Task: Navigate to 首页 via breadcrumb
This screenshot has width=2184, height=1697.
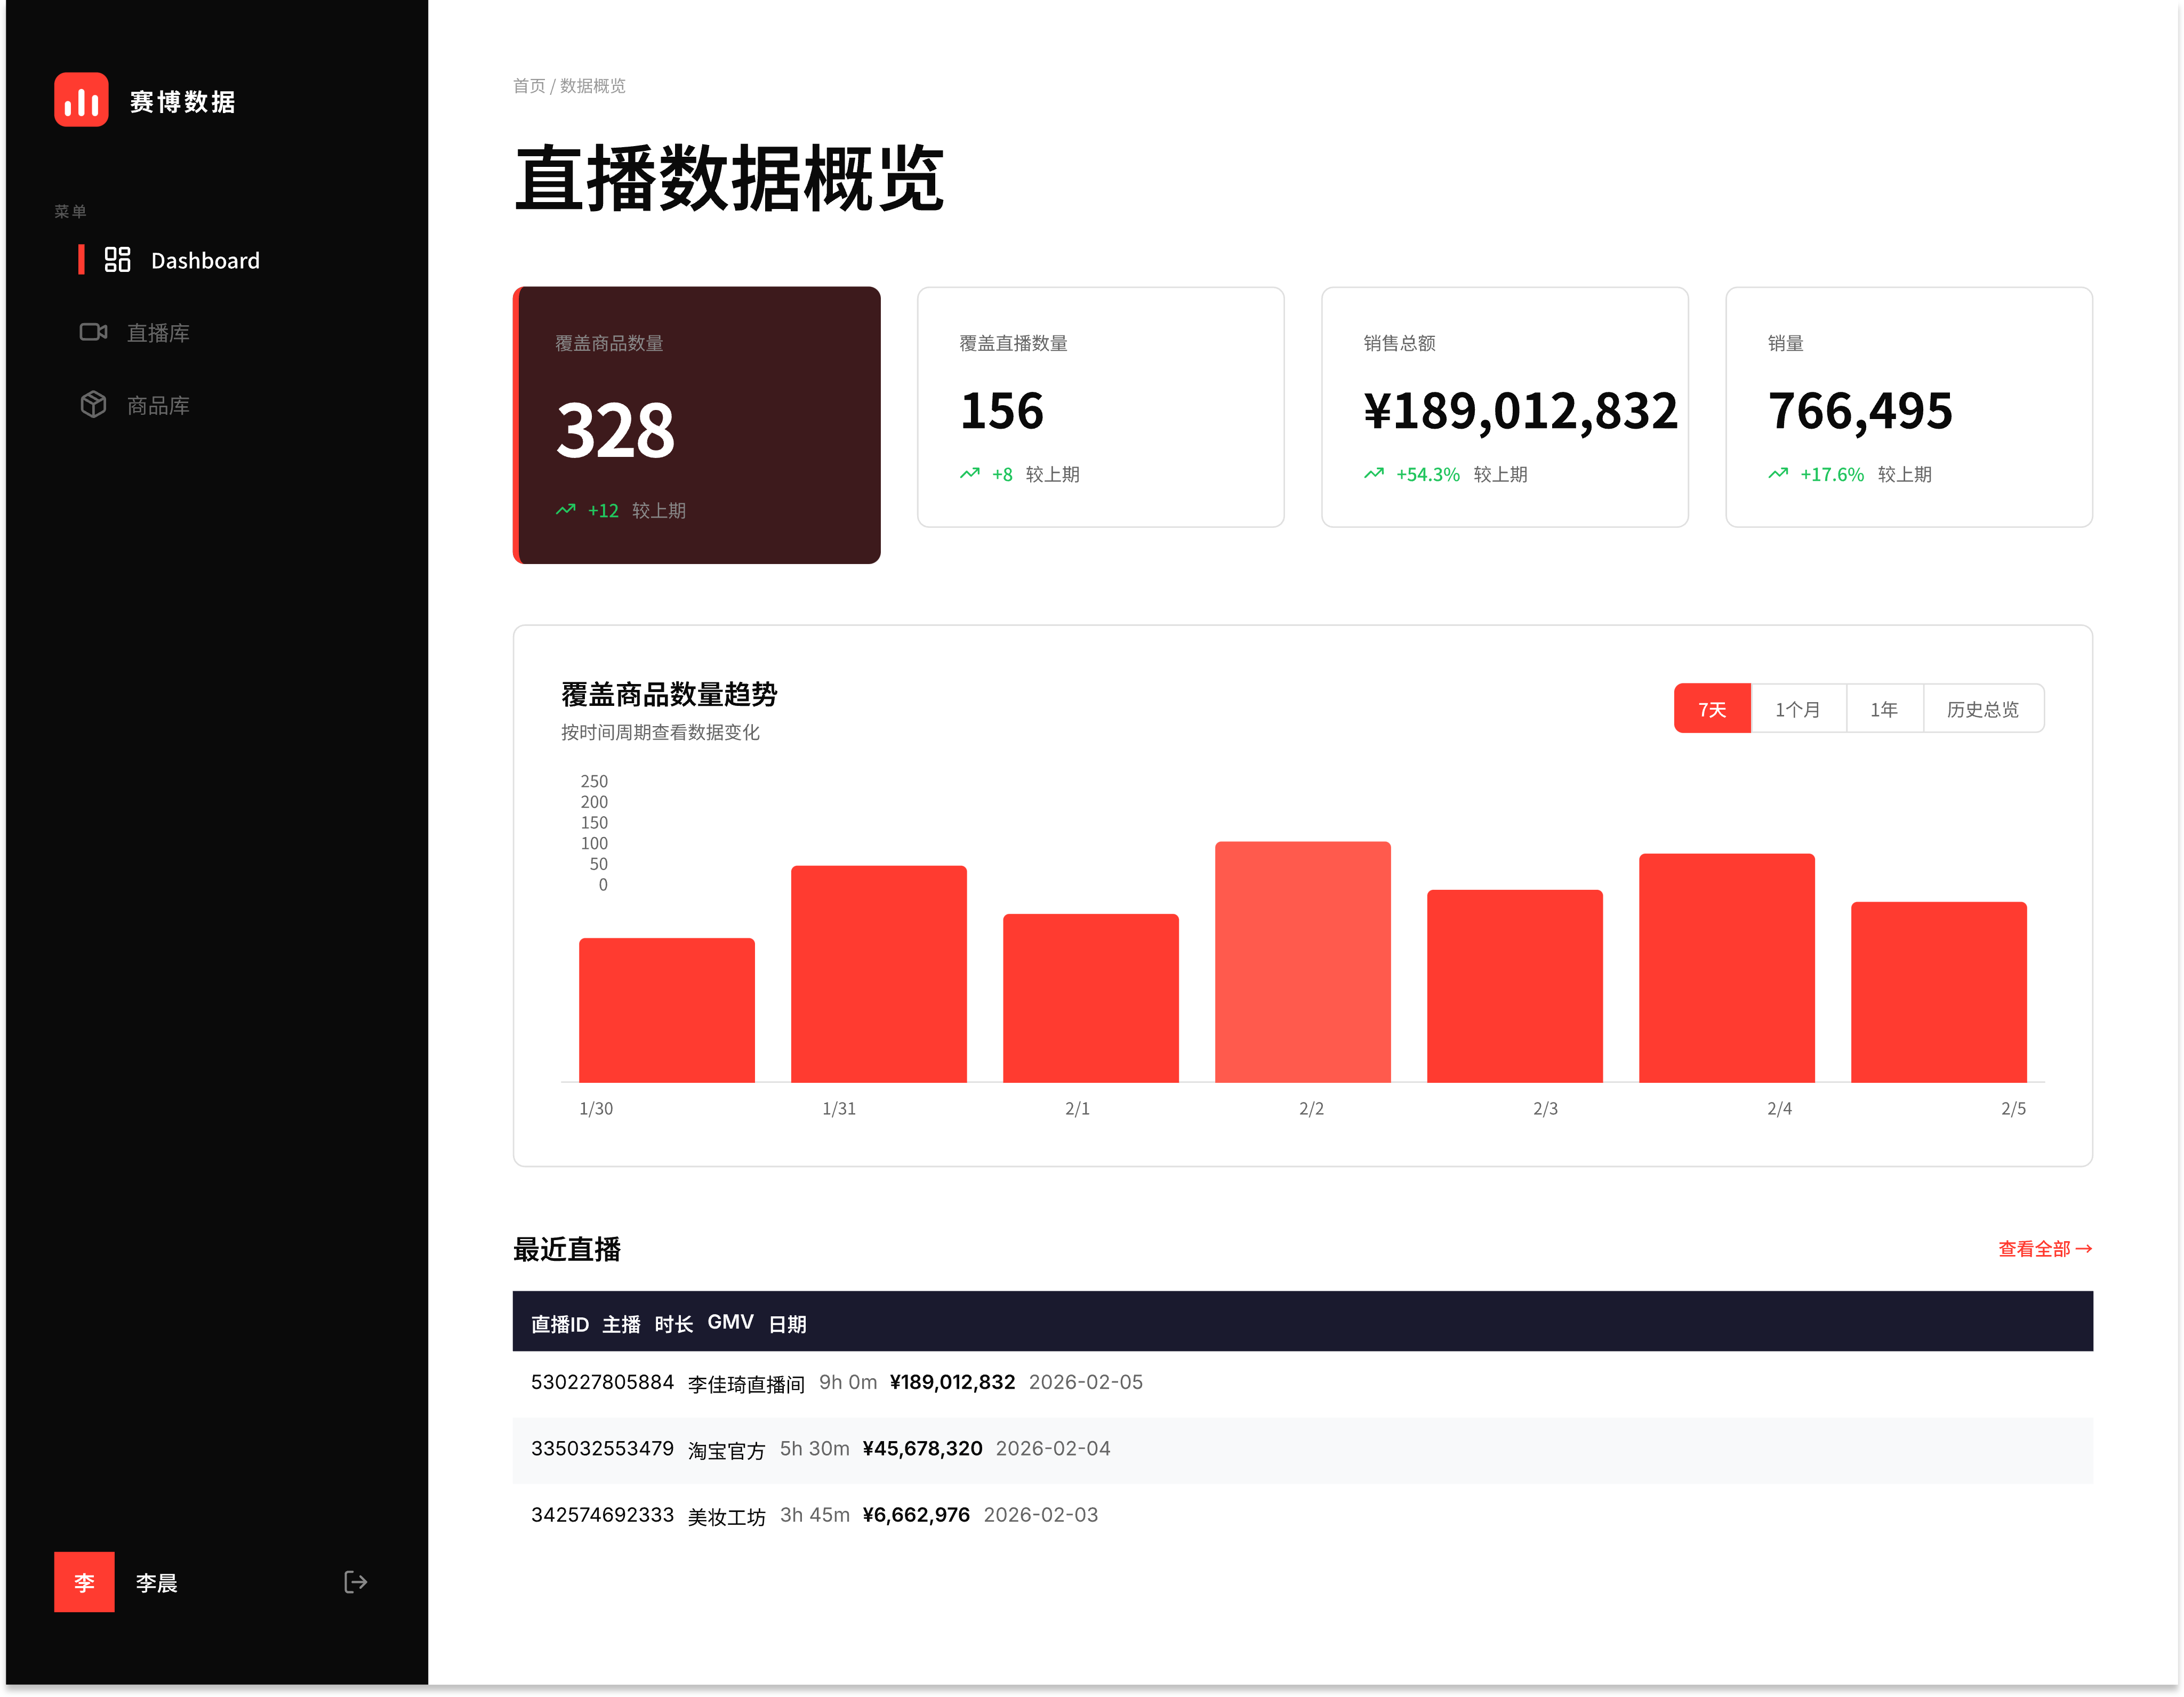Action: (529, 86)
